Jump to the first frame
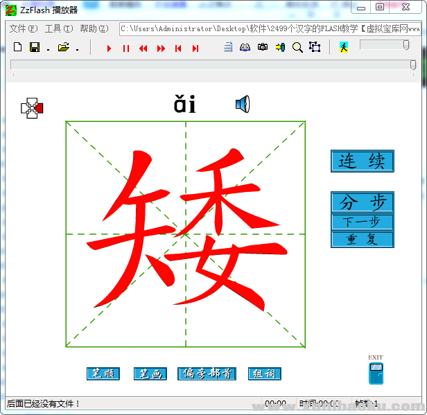 click(178, 48)
